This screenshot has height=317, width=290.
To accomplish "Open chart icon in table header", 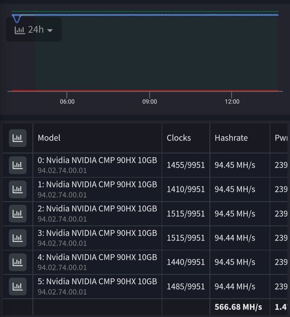I will 18,138.
